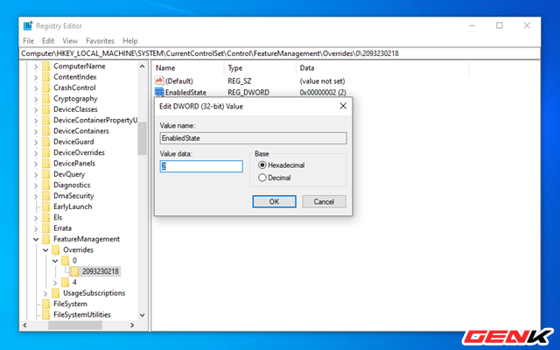The height and width of the screenshot is (350, 560).
Task: Select the Diagnostics folder icon
Action: [x=46, y=185]
